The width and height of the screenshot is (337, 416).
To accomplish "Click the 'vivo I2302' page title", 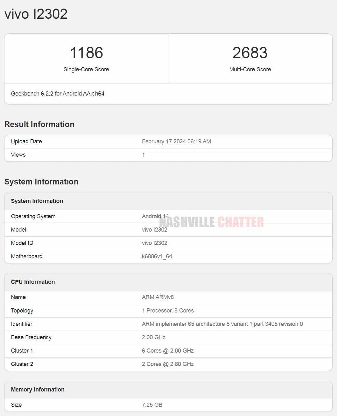I will click(36, 14).
